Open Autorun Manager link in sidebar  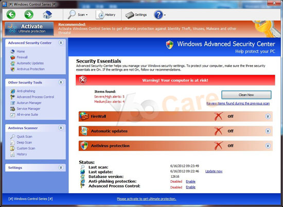(29, 103)
